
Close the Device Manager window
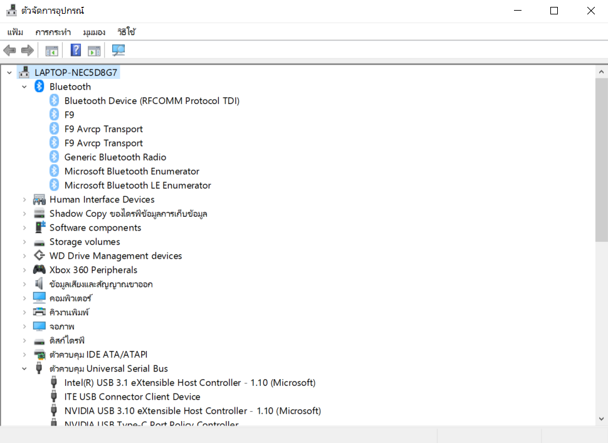590,11
